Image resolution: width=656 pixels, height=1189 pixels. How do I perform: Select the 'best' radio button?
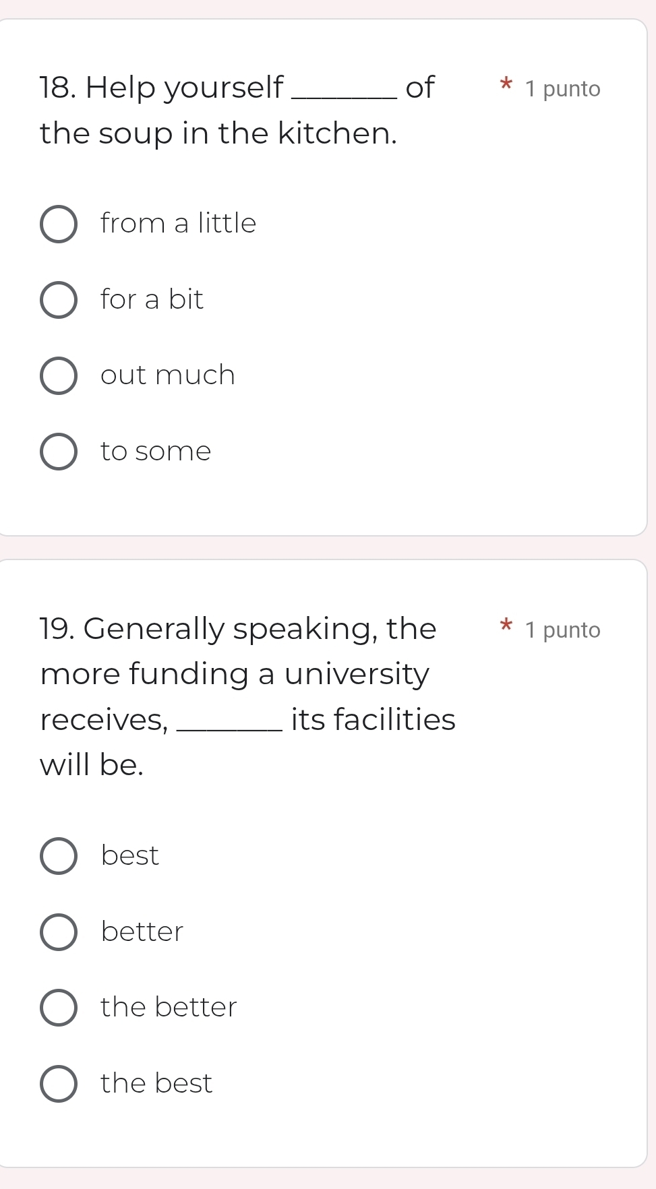point(59,856)
